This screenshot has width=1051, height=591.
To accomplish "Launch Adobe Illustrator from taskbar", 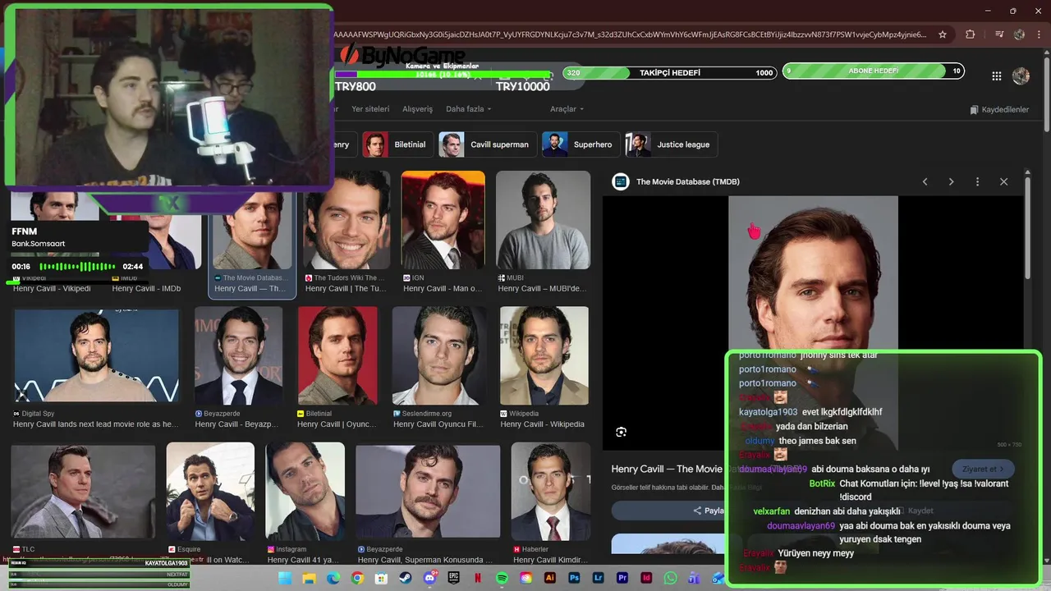I will (x=550, y=579).
